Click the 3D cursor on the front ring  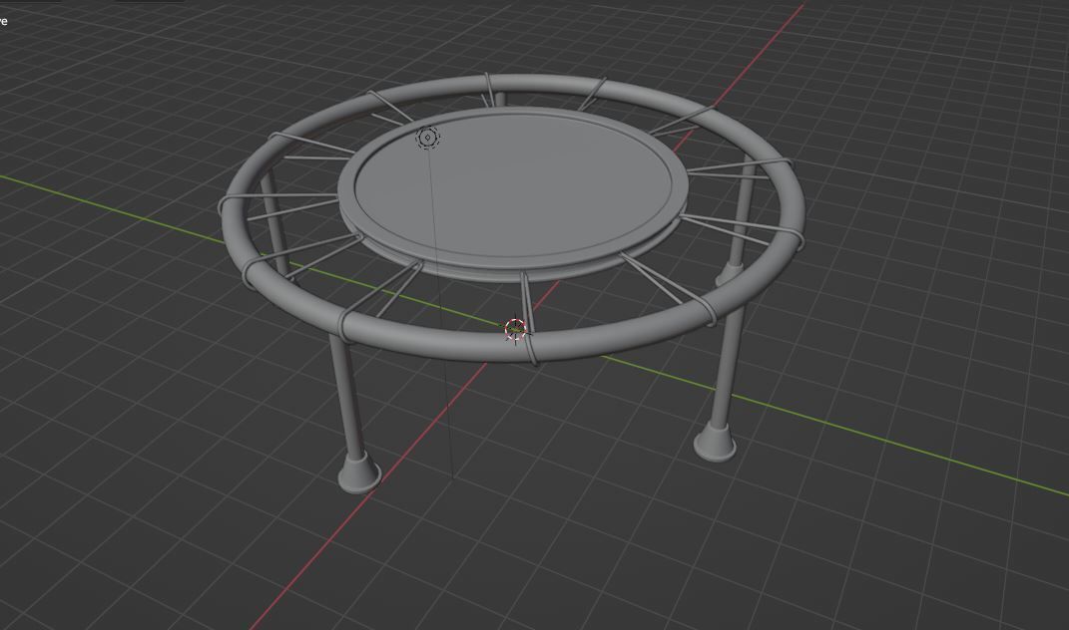[515, 330]
